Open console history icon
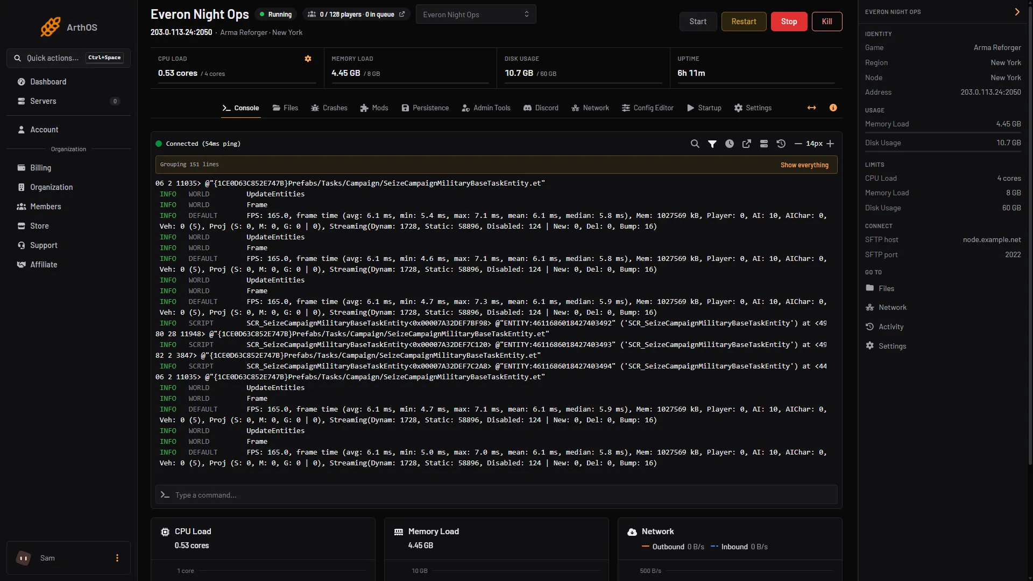The height and width of the screenshot is (581, 1033). click(781, 144)
